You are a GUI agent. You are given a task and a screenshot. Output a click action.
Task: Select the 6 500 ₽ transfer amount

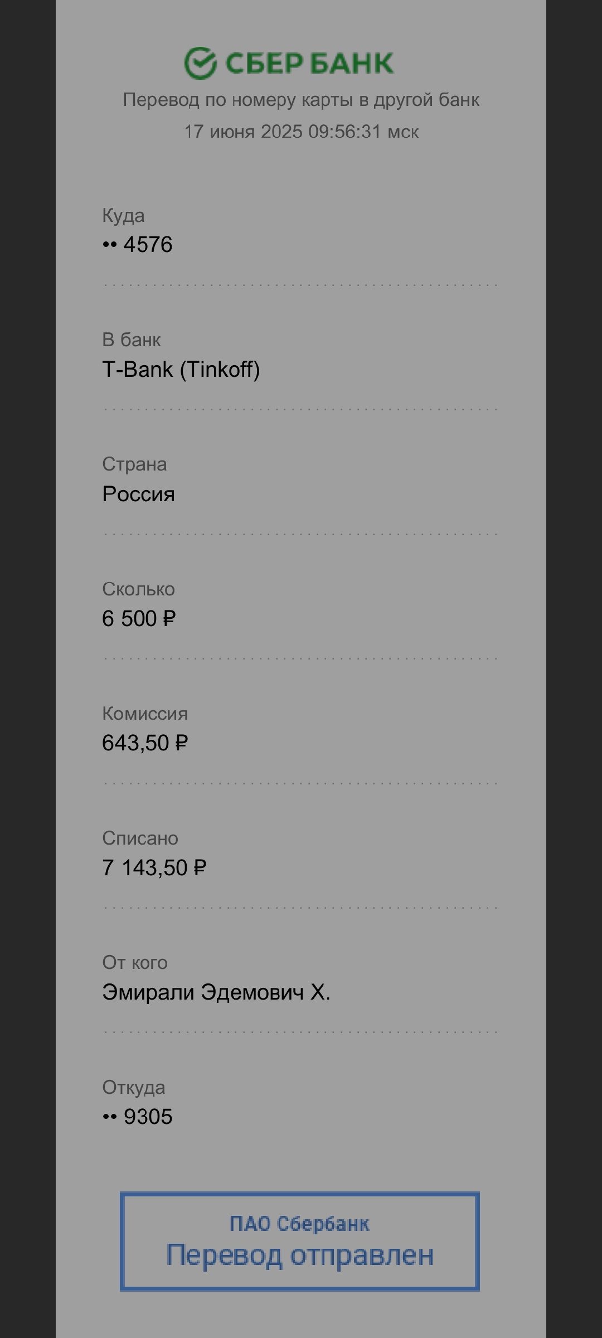[139, 619]
